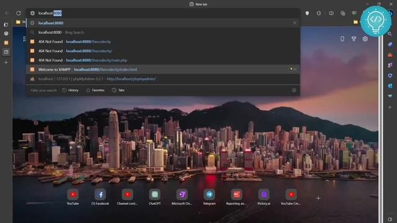Screen dimensions: 397x223
Task: Open Welcome to XAMPP index.html suggestion
Action: coord(163,69)
